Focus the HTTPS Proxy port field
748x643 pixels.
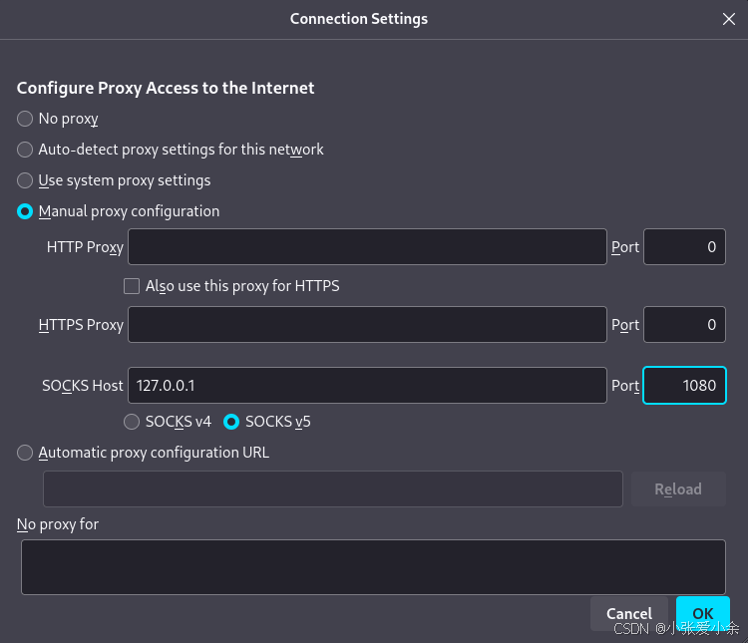click(684, 324)
